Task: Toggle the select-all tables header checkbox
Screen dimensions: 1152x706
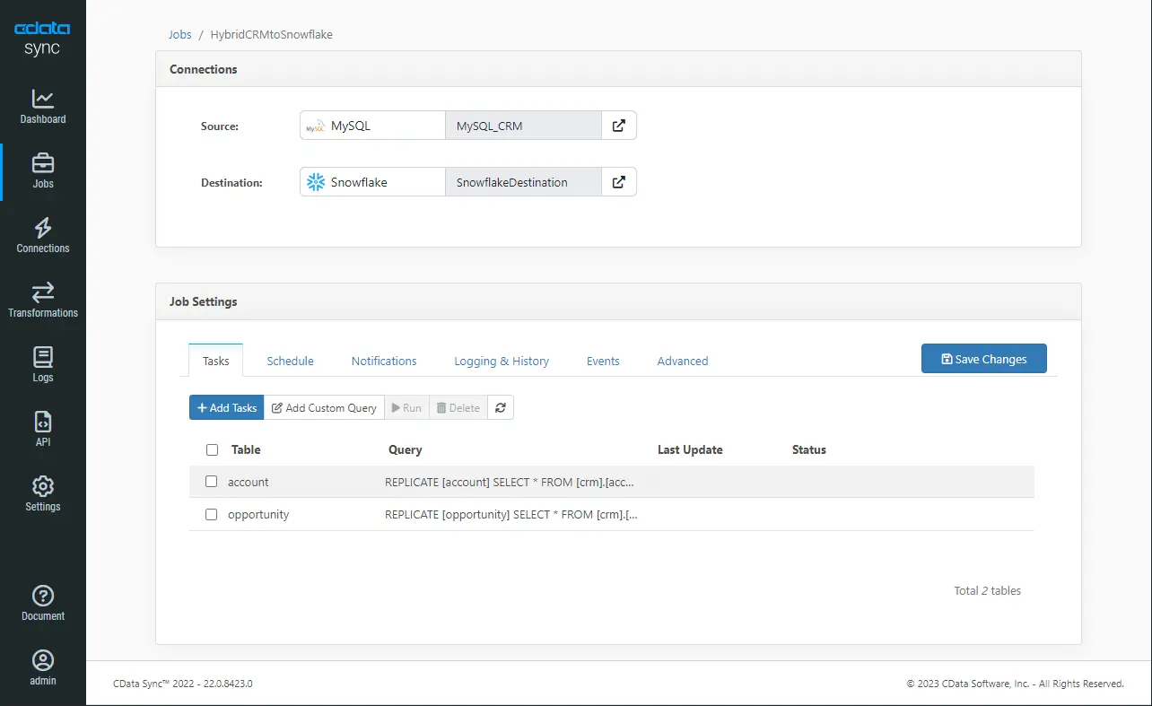Action: pyautogui.click(x=212, y=449)
